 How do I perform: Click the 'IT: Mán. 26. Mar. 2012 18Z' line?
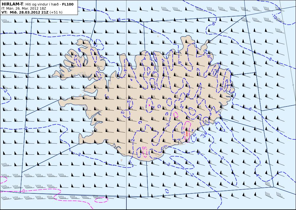pyautogui.click(x=24, y=9)
